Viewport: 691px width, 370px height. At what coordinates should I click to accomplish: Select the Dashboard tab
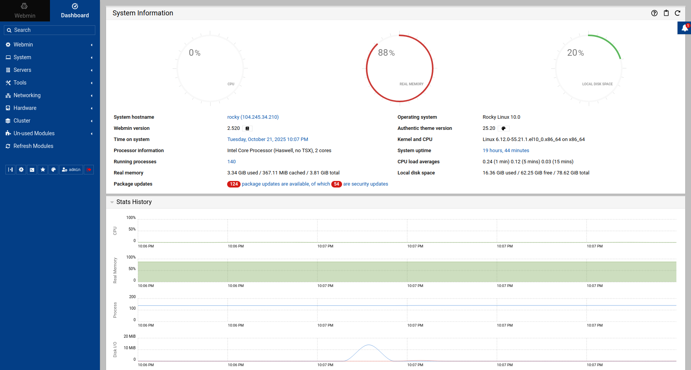pyautogui.click(x=75, y=11)
